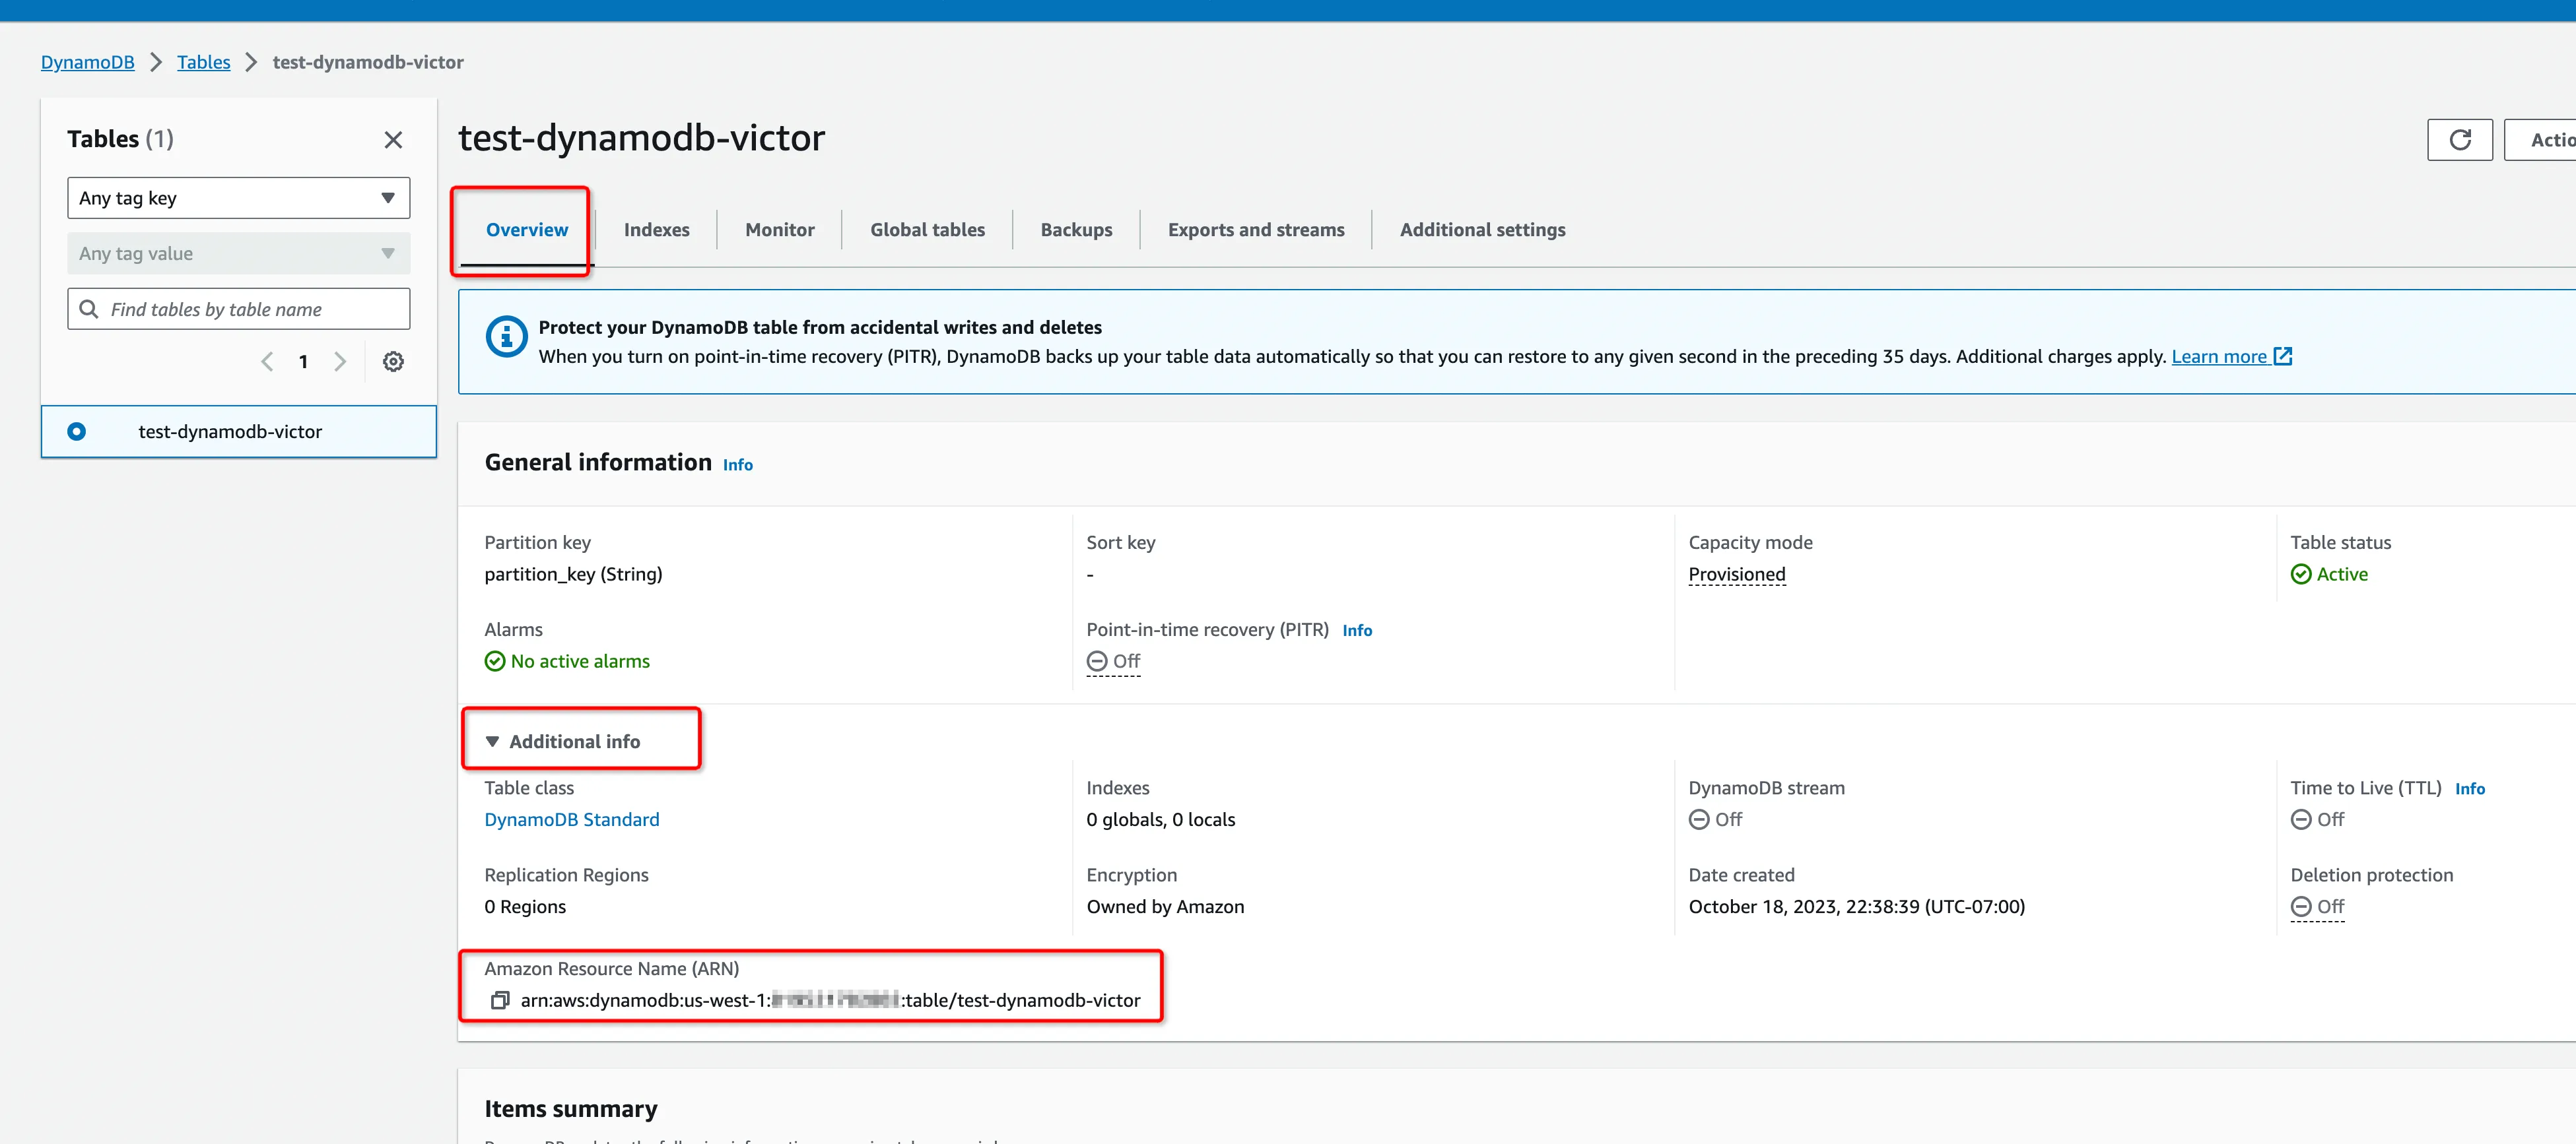Open the Additional settings tab

[1482, 230]
